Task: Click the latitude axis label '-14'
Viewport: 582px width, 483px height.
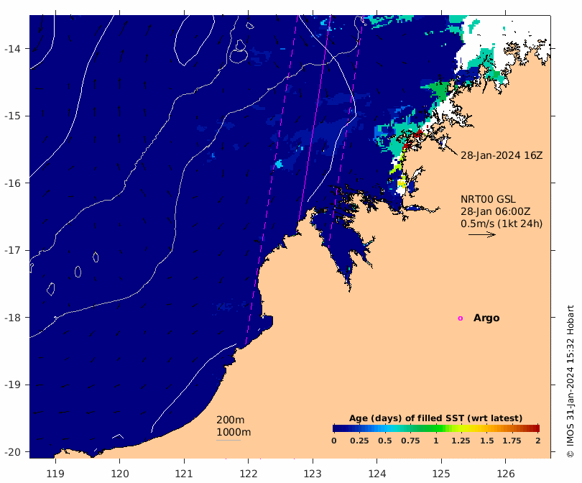Action: coord(12,49)
